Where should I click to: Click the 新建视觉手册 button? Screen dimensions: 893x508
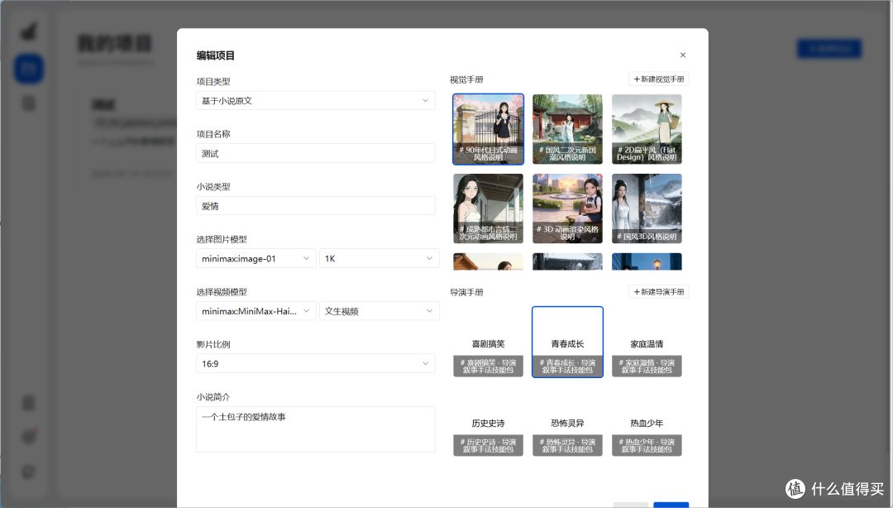[658, 79]
